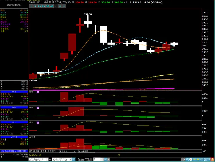Click the SMA10 legend entry
The width and height of the screenshot is (215, 162).
pyautogui.click(x=14, y=12)
